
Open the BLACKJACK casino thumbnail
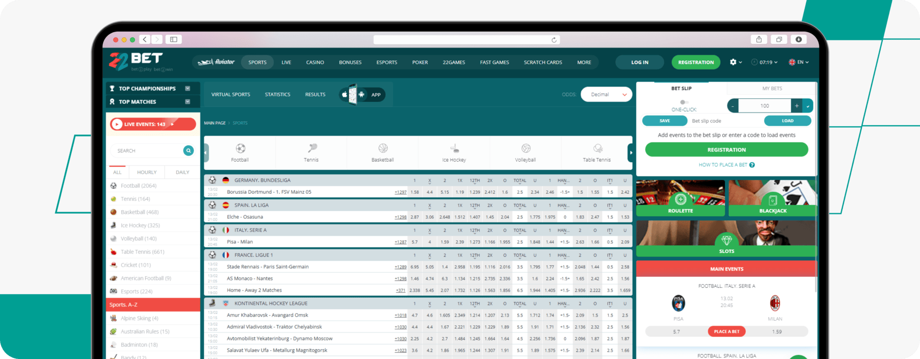[x=772, y=197]
